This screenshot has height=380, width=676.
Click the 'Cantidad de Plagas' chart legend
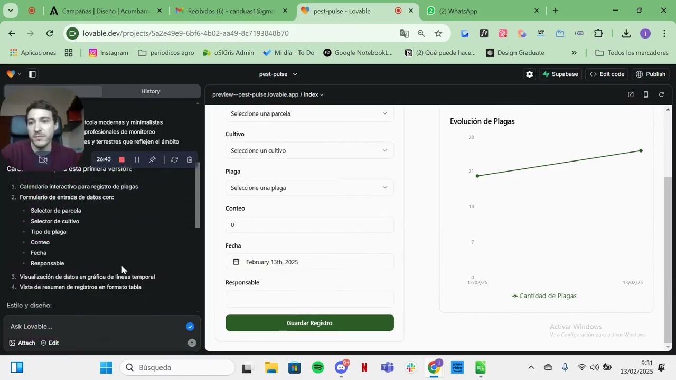544,296
